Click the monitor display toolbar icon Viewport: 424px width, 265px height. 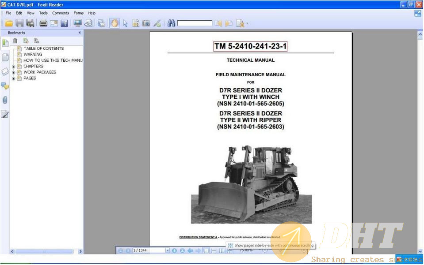78,23
